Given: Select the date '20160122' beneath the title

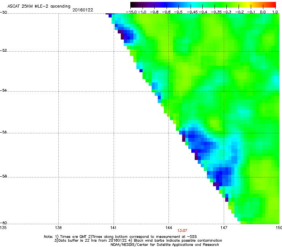Looking at the screenshot, I should coord(83,10).
